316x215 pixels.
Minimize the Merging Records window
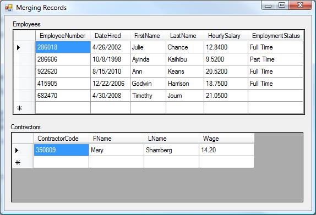tap(268, 5)
